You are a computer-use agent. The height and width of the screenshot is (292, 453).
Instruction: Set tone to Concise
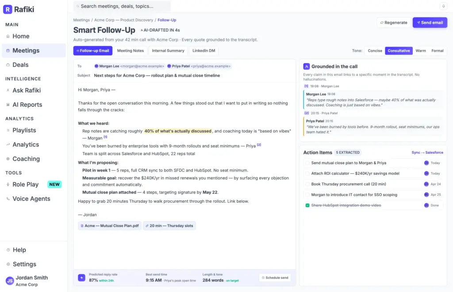(x=375, y=51)
